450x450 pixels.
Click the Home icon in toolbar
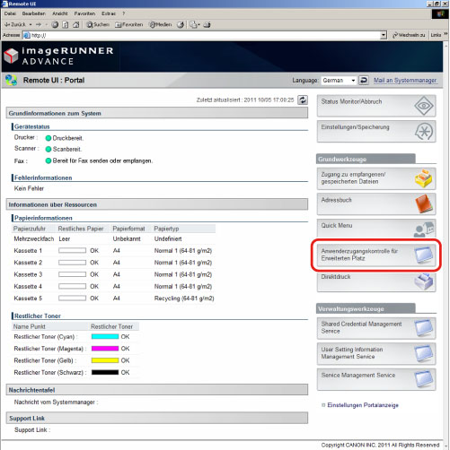click(x=76, y=24)
